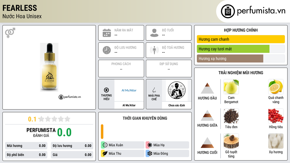Click the Trải Nghiệm Mùi Hương heading
This screenshot has width=290, height=163.
[x=241, y=73]
